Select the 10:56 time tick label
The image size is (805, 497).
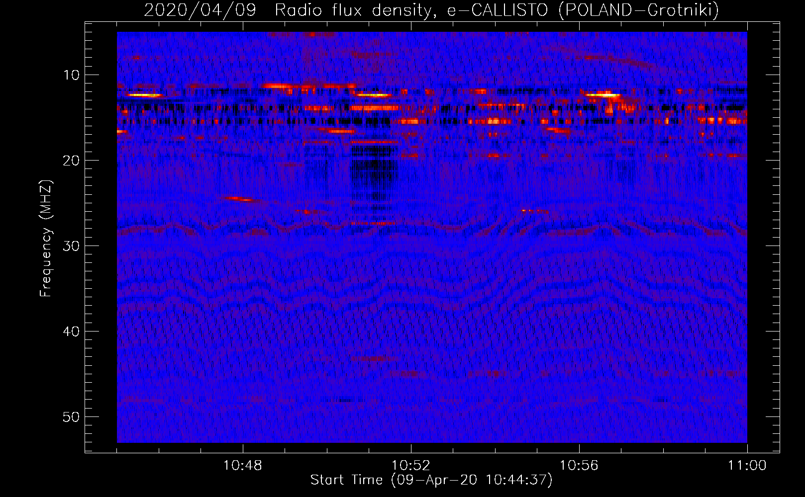point(579,466)
